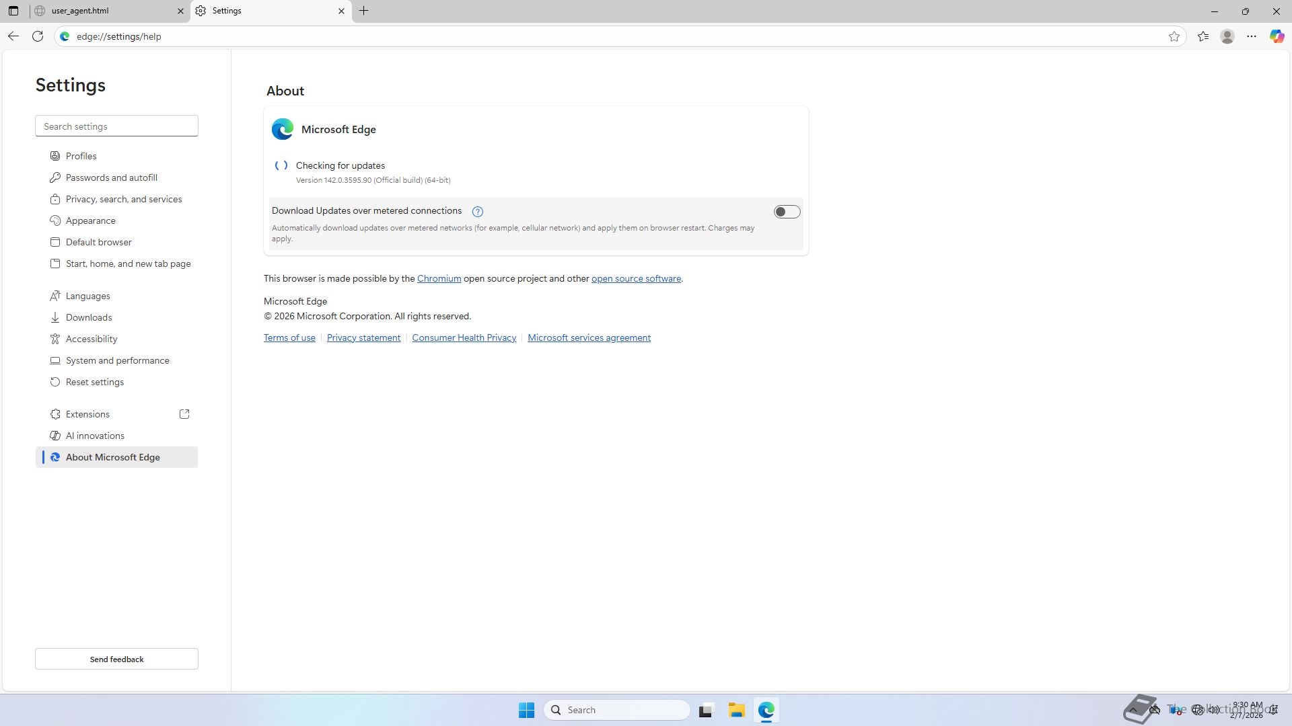The width and height of the screenshot is (1292, 726).
Task: Open the Tab actions menu icon
Action: coord(13,11)
